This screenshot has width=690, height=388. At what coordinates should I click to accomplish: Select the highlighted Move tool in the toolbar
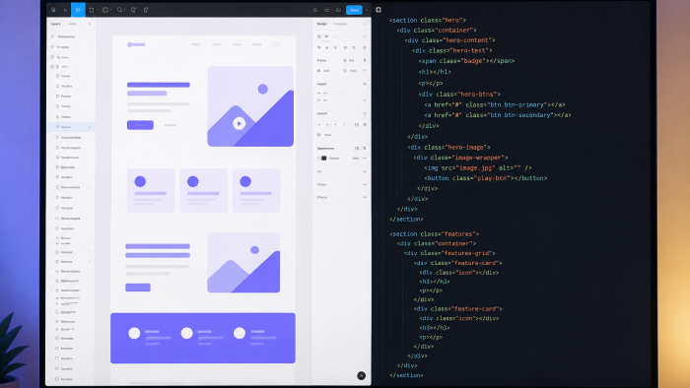coord(78,10)
